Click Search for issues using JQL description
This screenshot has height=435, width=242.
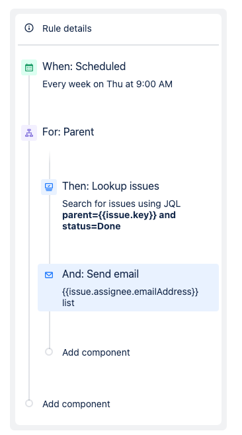pos(121,204)
